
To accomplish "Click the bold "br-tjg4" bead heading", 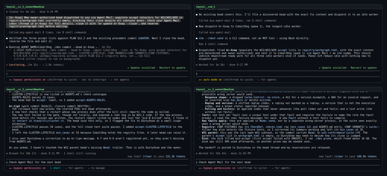I will coord(14,106).
